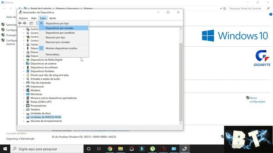The width and height of the screenshot is (273, 153).
Task: Click the console tree toolbar icon
Action: pos(31,23)
